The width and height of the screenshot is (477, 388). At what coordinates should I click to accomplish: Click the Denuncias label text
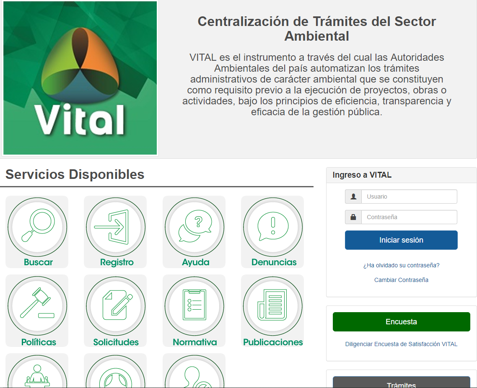pyautogui.click(x=274, y=262)
